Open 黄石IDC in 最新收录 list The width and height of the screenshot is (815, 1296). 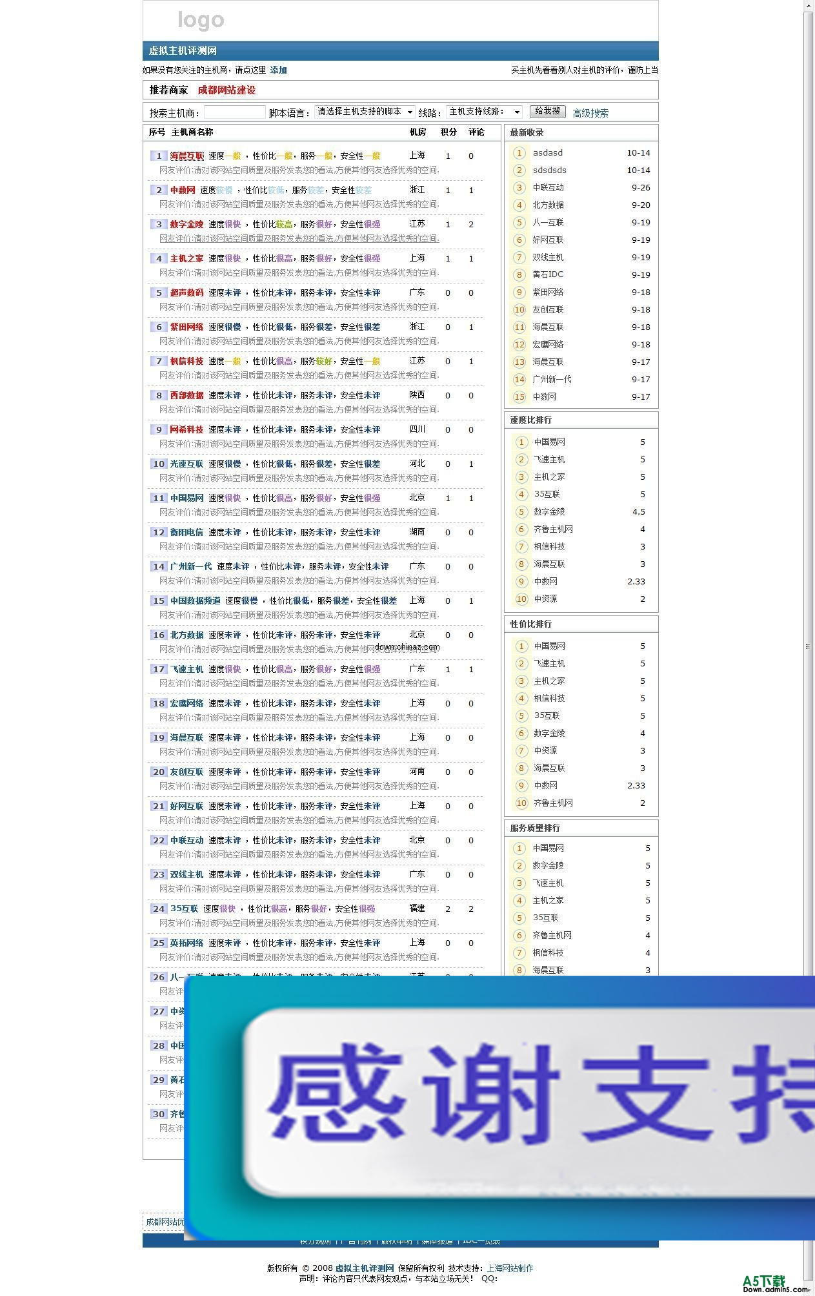click(x=548, y=274)
